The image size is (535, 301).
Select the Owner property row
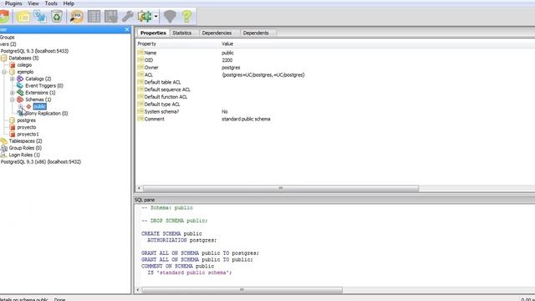[336, 68]
